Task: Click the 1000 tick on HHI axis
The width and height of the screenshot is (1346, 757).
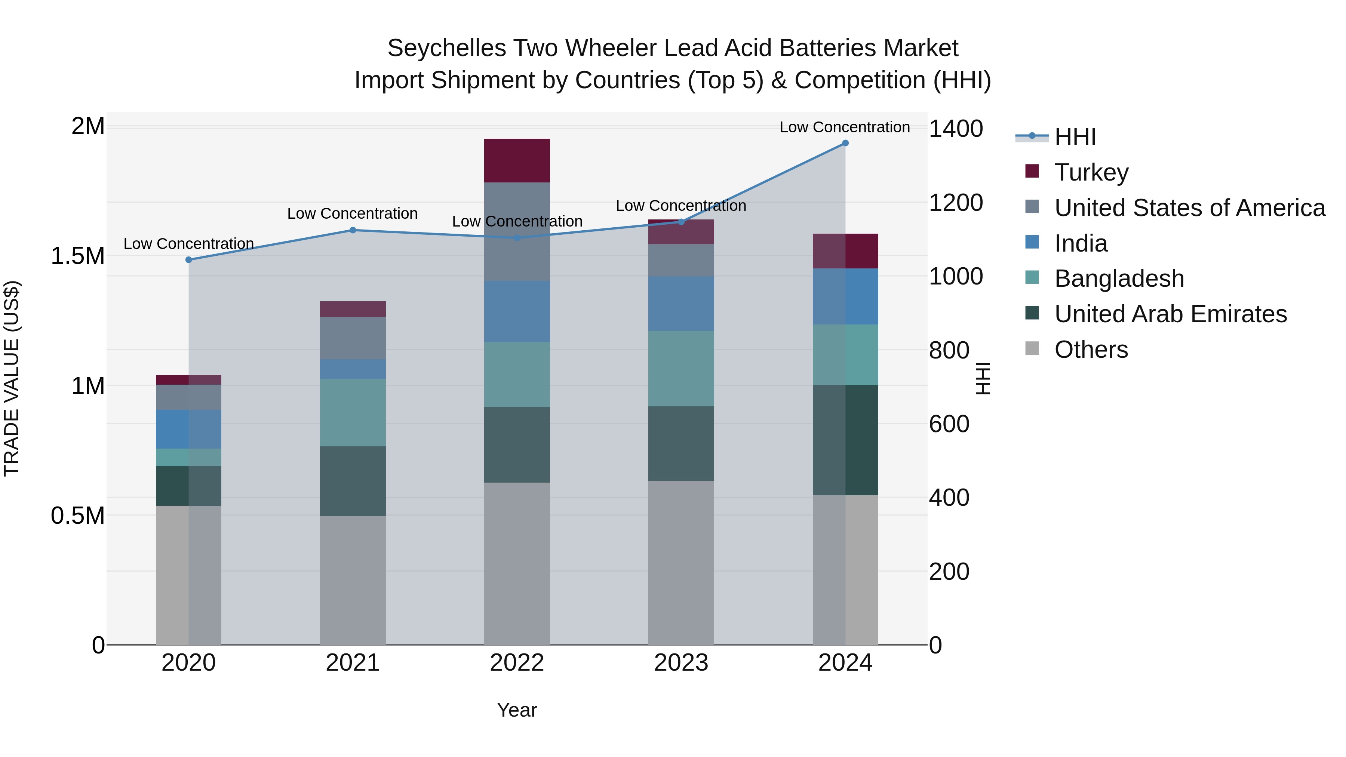Action: click(956, 276)
